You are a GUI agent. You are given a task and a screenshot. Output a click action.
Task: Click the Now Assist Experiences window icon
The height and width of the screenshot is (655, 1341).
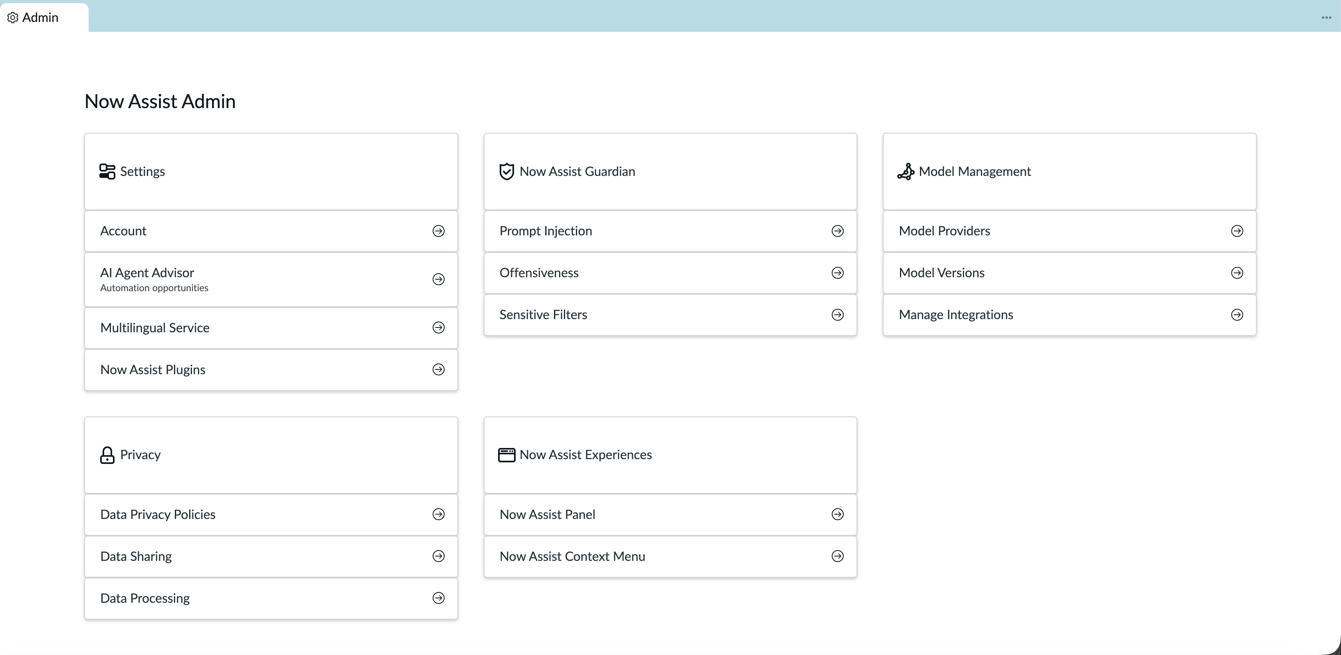(x=506, y=455)
